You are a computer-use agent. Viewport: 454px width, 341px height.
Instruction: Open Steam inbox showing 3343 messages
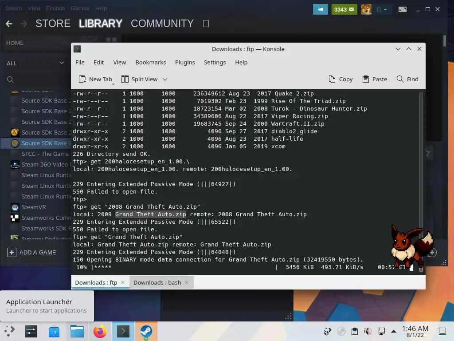pos(344,10)
